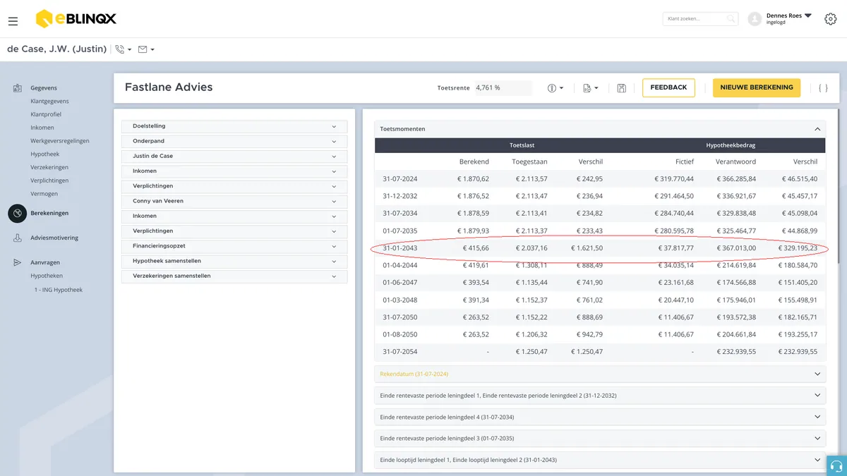Open the email envelope options
The width and height of the screenshot is (847, 476).
click(x=146, y=49)
